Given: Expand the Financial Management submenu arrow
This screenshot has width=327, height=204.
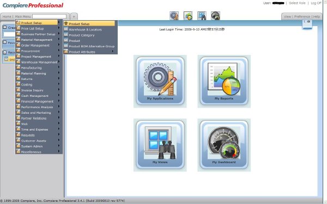Looking at the screenshot, I should 59,101.
